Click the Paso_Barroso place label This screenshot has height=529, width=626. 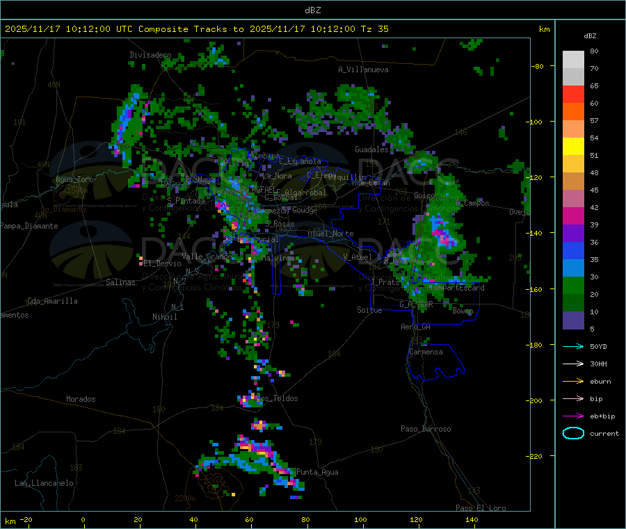coord(426,429)
